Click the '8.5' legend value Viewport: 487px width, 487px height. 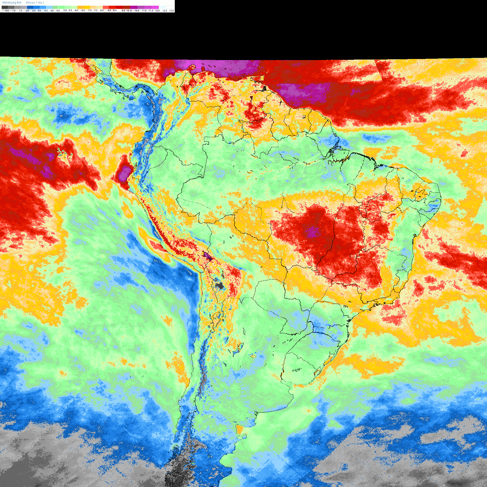point(109,10)
